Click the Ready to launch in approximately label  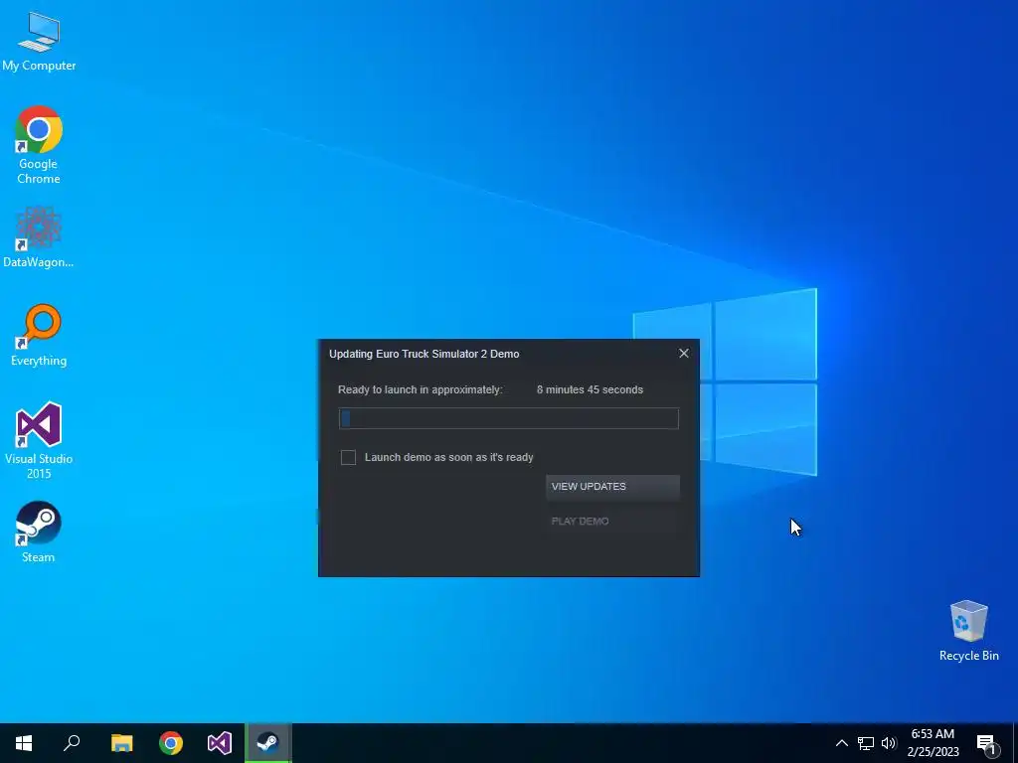pos(421,389)
